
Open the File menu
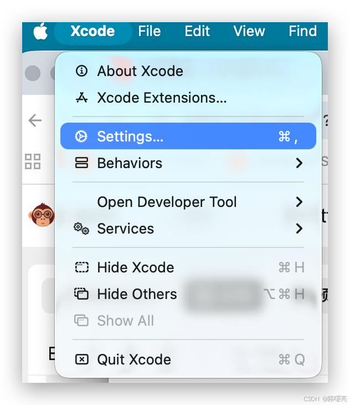(x=150, y=31)
